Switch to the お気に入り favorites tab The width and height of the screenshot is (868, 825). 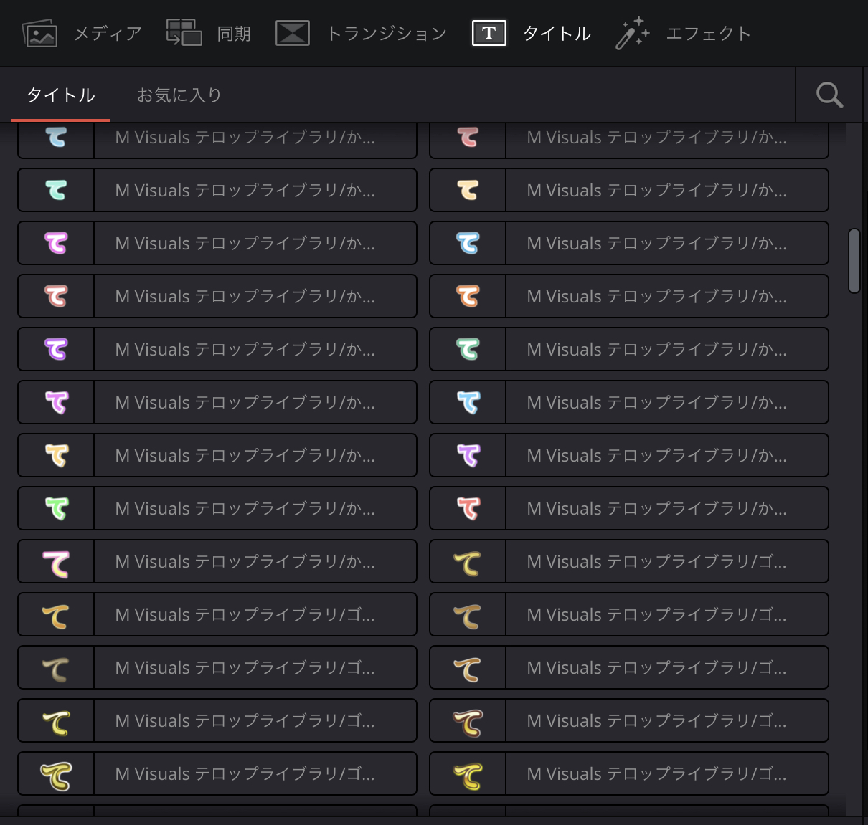point(179,95)
